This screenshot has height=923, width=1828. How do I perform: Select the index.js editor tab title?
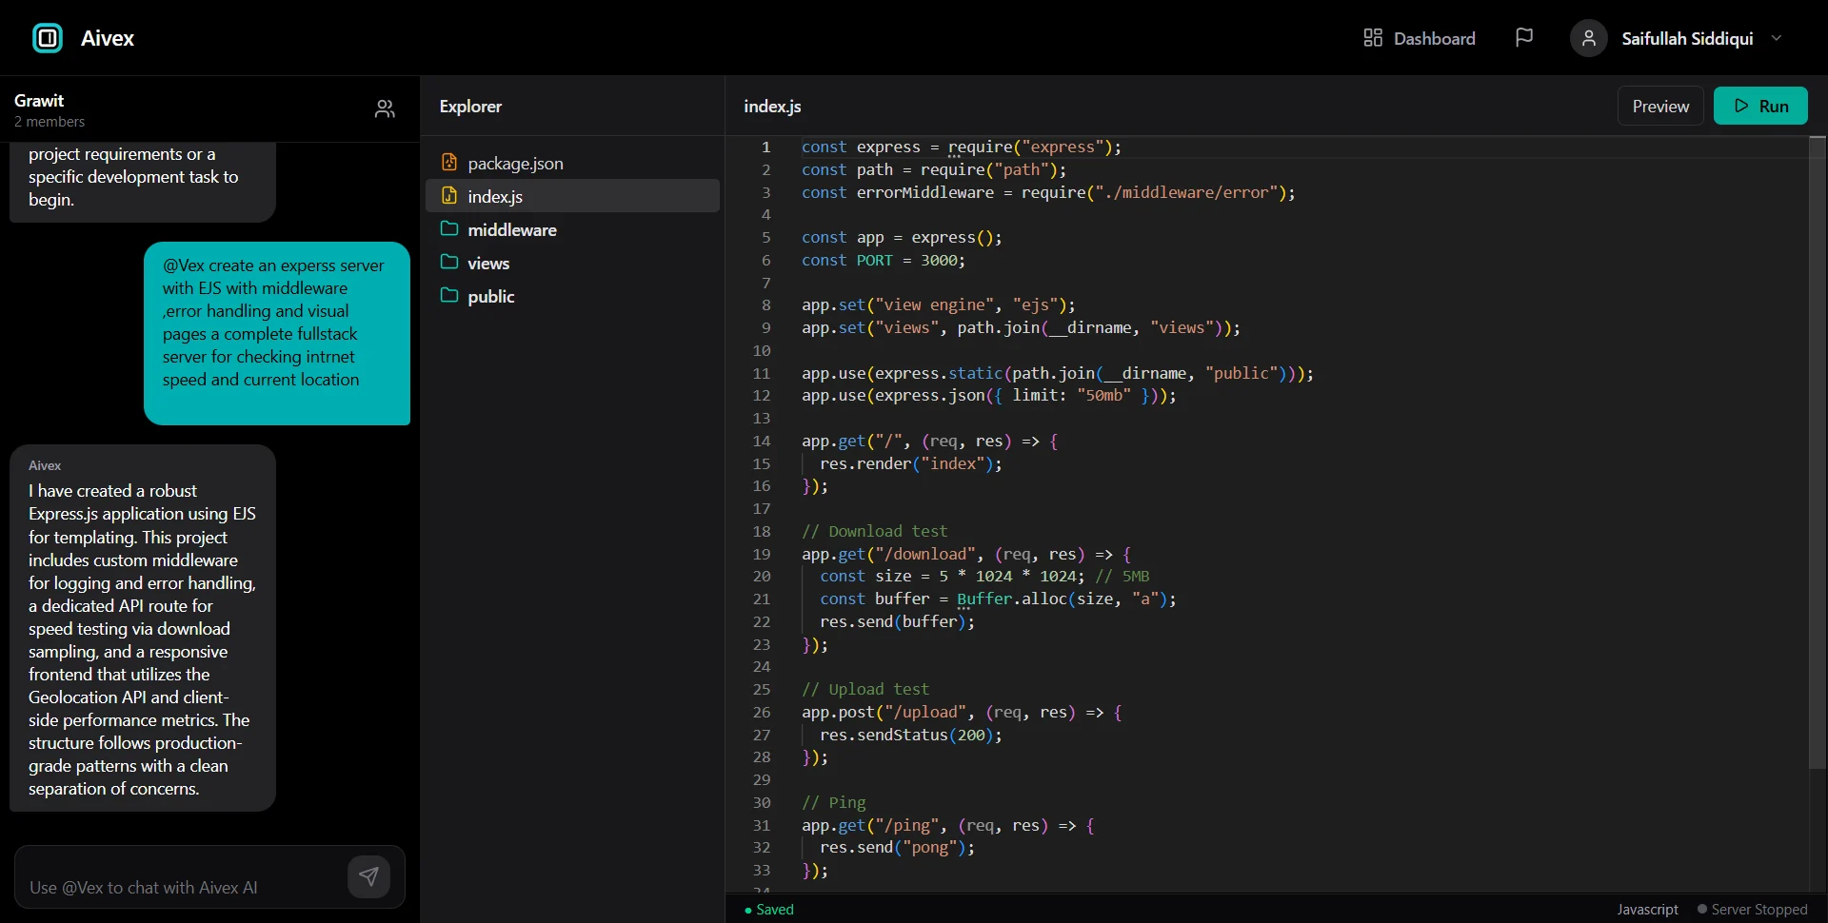coord(772,107)
